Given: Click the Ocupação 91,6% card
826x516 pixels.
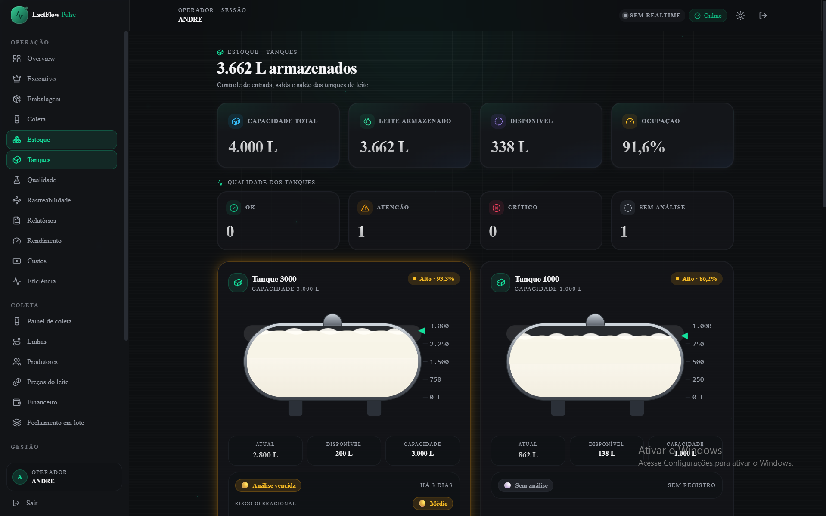Looking at the screenshot, I should click(672, 135).
